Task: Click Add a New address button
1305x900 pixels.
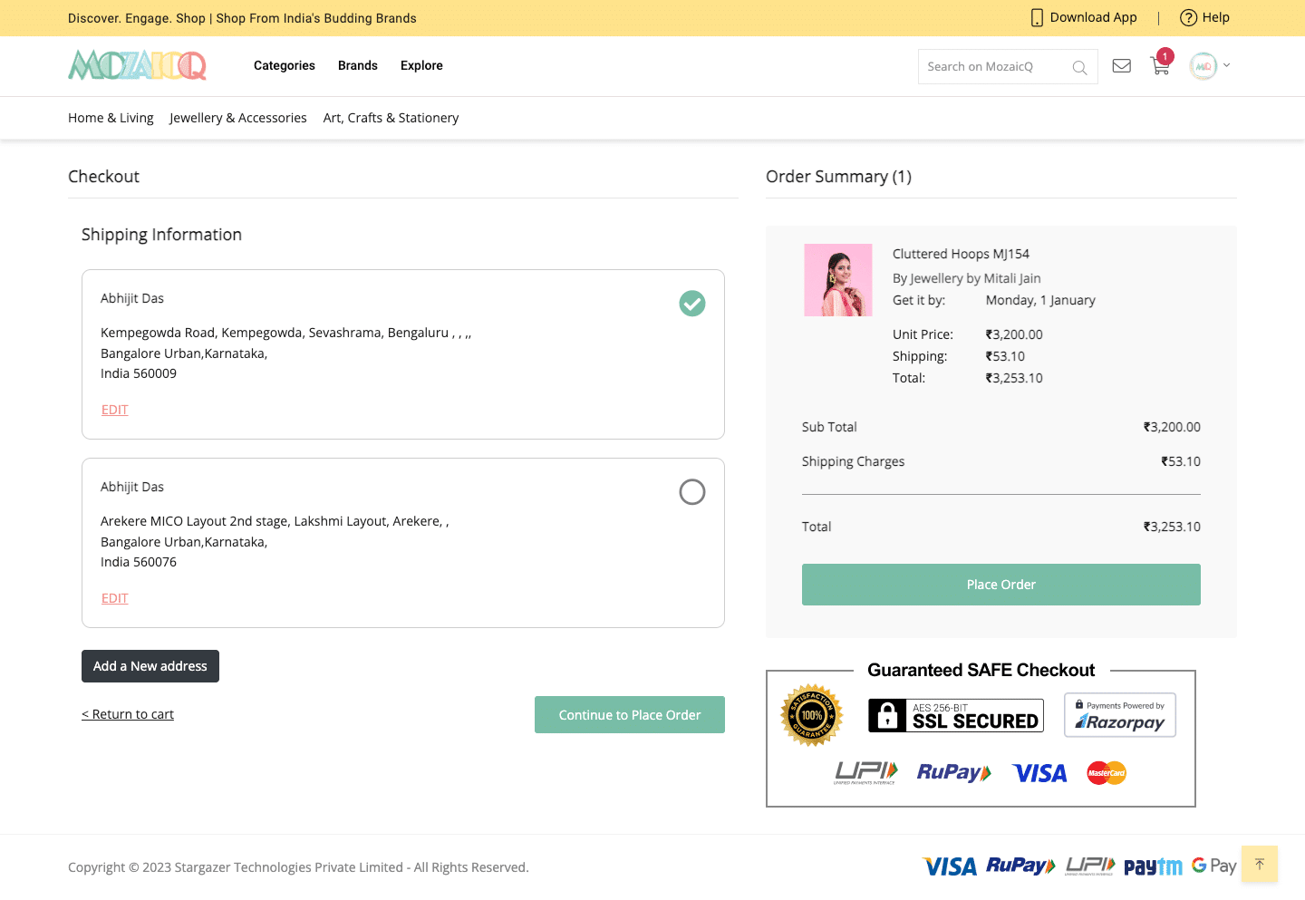Action: pyautogui.click(x=150, y=666)
